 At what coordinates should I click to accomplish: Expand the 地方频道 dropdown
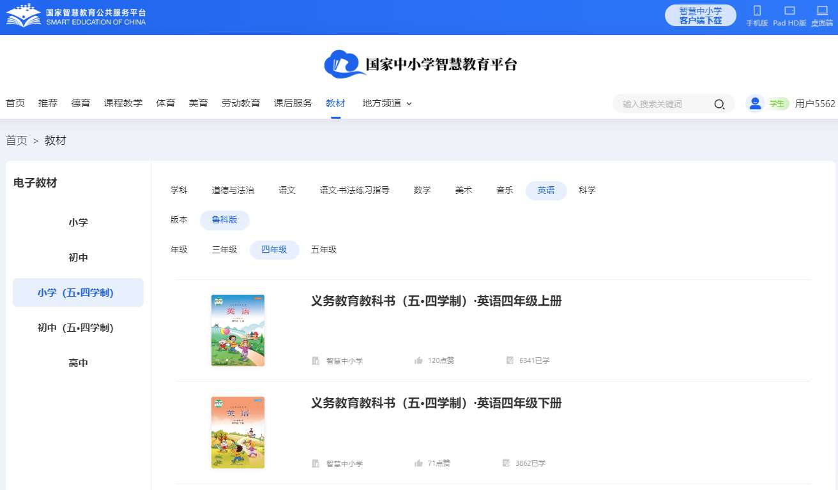click(387, 103)
